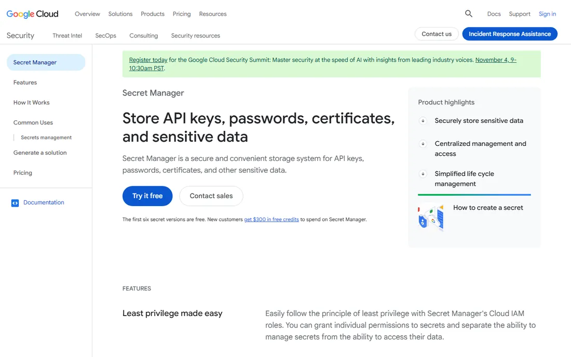Open the SecOps tab
The image size is (571, 357).
click(105, 36)
